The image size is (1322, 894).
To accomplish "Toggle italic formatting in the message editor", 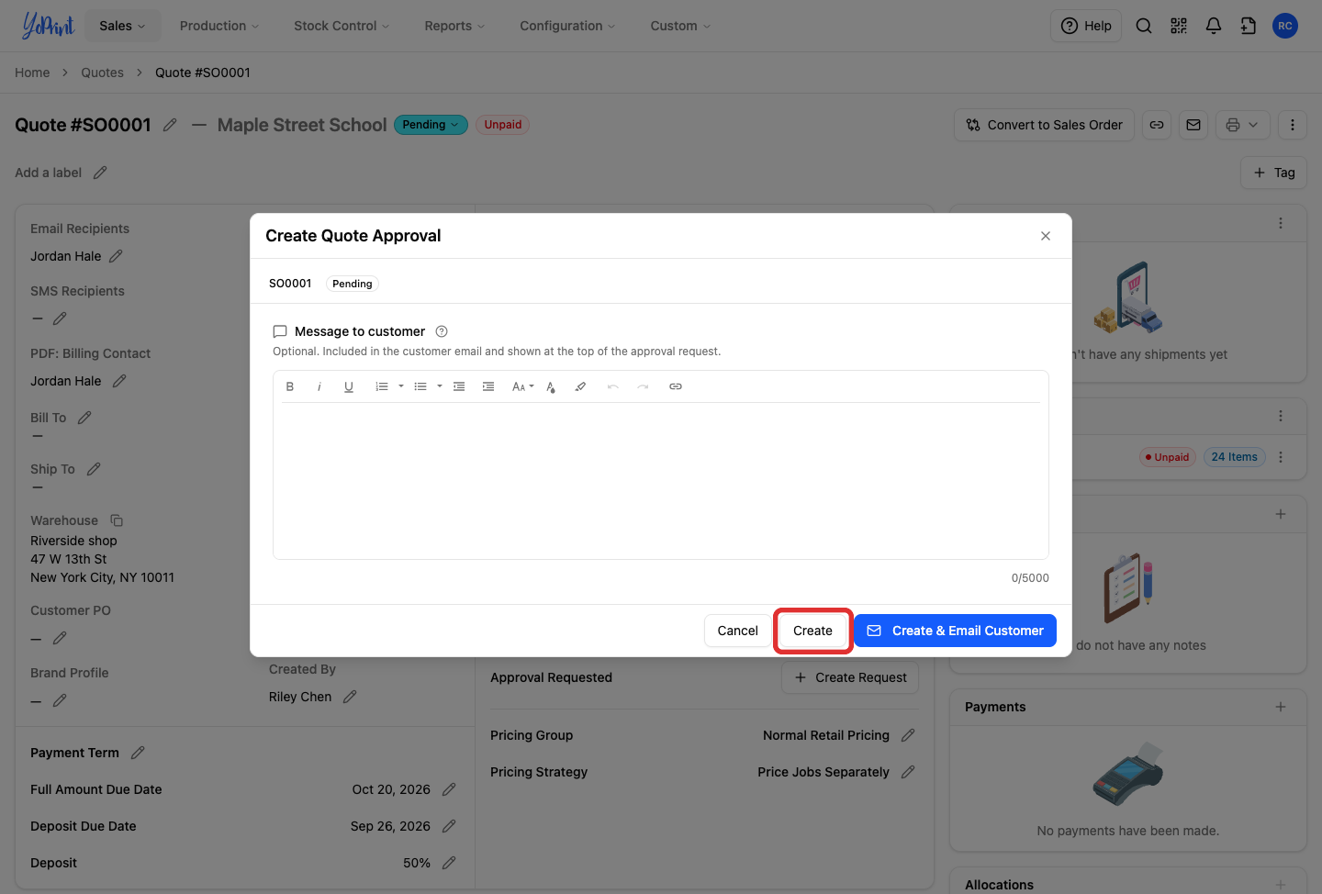I will click(x=319, y=386).
